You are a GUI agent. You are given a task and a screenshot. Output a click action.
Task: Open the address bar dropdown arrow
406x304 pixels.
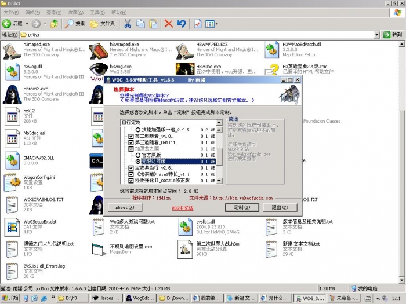(x=377, y=35)
